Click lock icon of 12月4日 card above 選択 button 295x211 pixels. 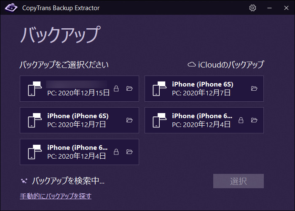[x=241, y=120]
